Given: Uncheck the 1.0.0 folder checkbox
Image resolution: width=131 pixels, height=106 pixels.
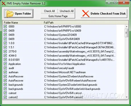Looking at the screenshot, I should click(x=5, y=43).
